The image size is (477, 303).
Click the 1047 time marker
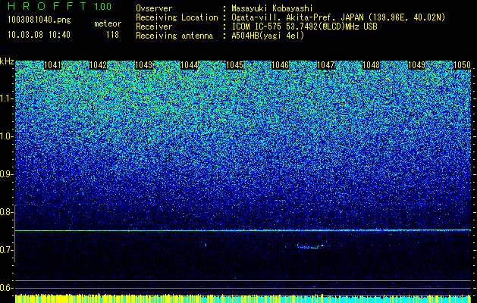(325, 65)
